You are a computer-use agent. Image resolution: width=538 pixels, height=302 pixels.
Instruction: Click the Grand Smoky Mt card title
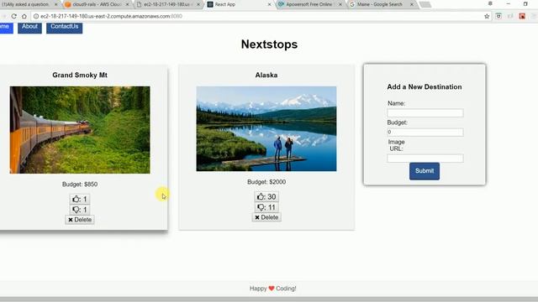click(x=80, y=75)
